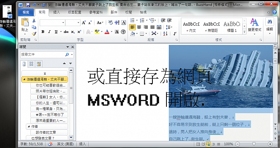
Task: Expand the styles gallery more arrow
Action: pos(245,32)
